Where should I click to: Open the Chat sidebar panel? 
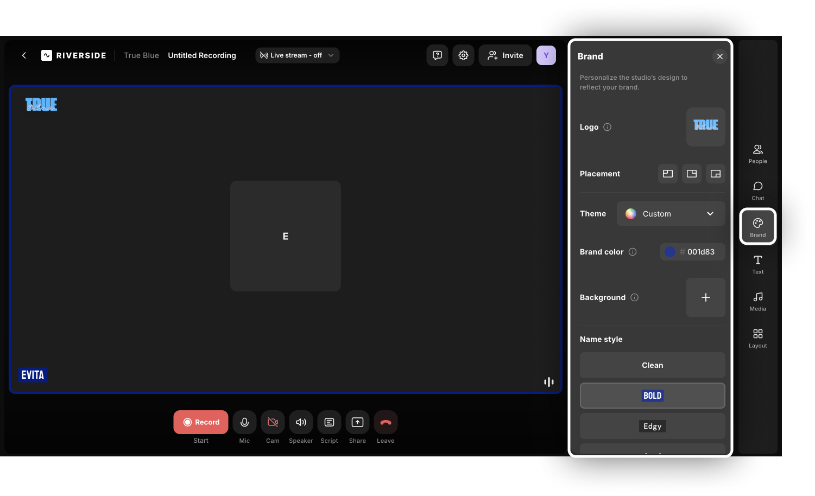click(x=757, y=190)
